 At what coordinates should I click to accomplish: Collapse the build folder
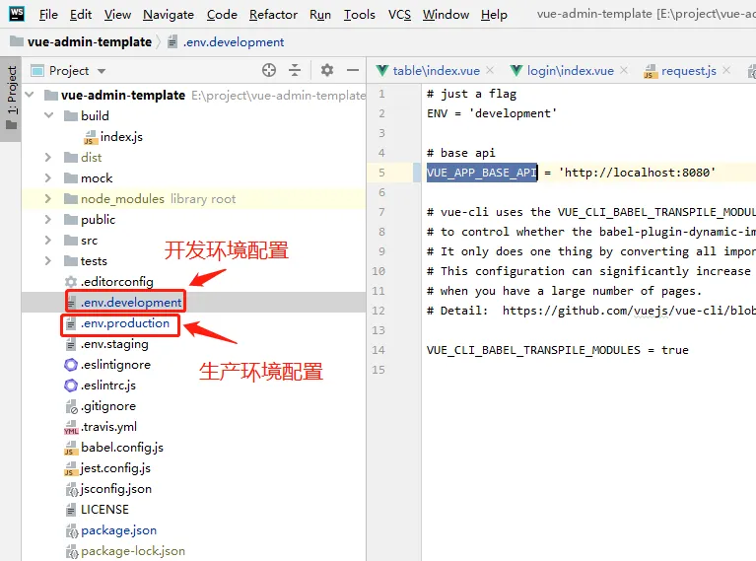pyautogui.click(x=48, y=116)
